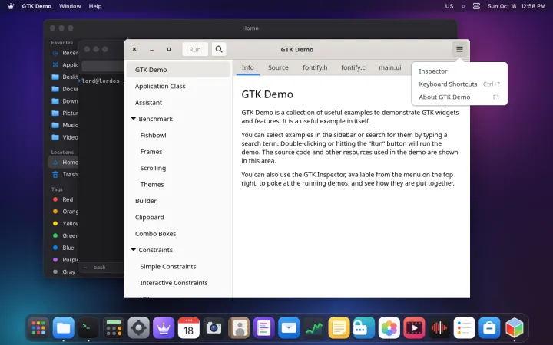Viewport: 553px width, 345px height.
Task: Open the control center icon in the menu bar
Action: point(476,6)
